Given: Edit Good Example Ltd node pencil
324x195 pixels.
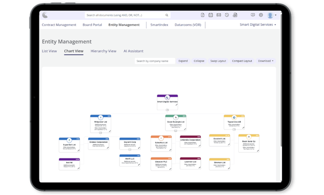Looking at the screenshot, I should tap(185, 129).
